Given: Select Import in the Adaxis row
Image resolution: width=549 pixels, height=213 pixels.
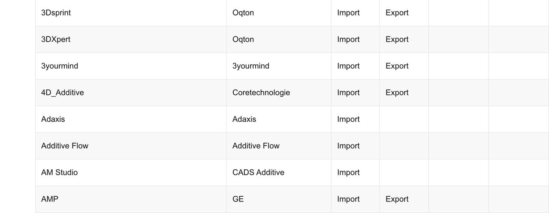Looking at the screenshot, I should 348,119.
